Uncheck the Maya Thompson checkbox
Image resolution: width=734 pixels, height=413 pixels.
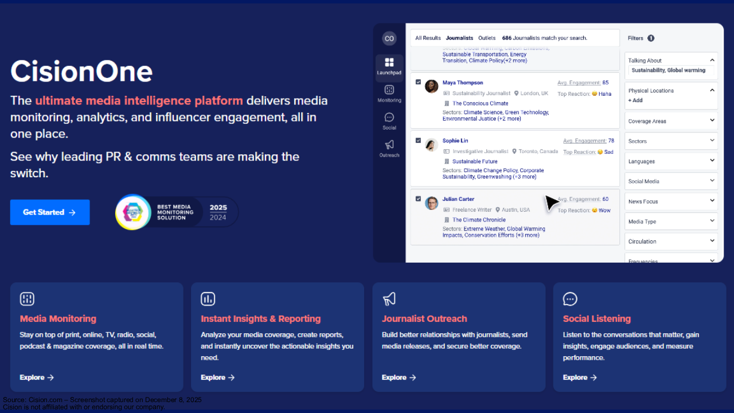418,82
